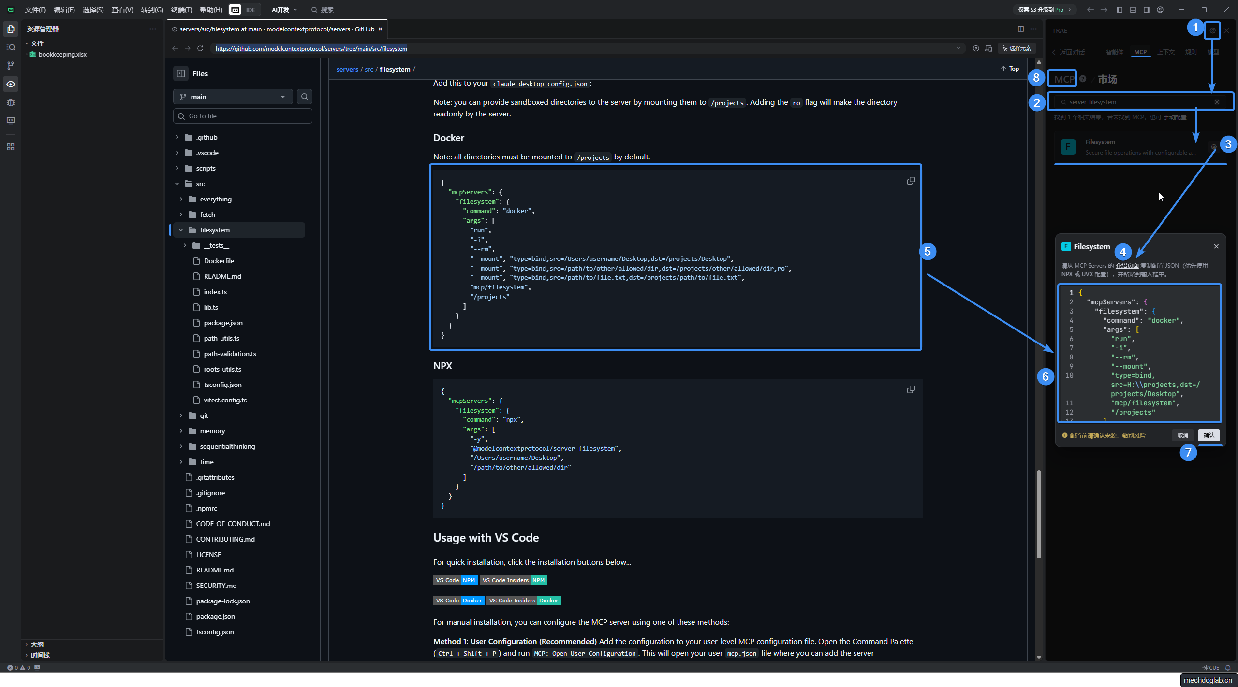Reload the embedded browser page

200,48
